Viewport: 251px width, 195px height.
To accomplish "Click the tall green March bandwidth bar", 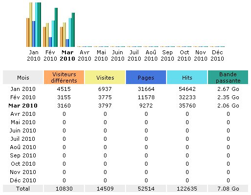I will point(73,30).
